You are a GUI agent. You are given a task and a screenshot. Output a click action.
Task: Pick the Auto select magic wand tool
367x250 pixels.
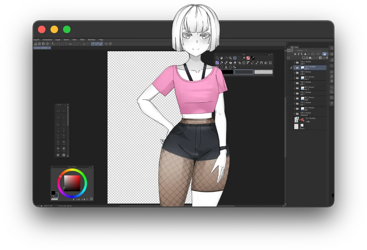[x=244, y=58]
